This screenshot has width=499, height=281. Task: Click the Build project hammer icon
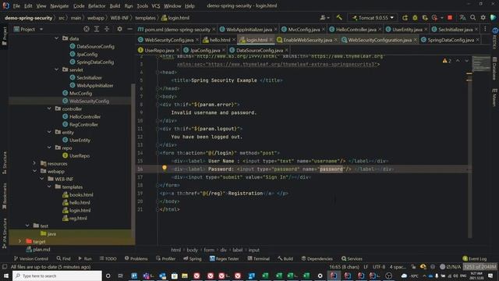(339, 17)
